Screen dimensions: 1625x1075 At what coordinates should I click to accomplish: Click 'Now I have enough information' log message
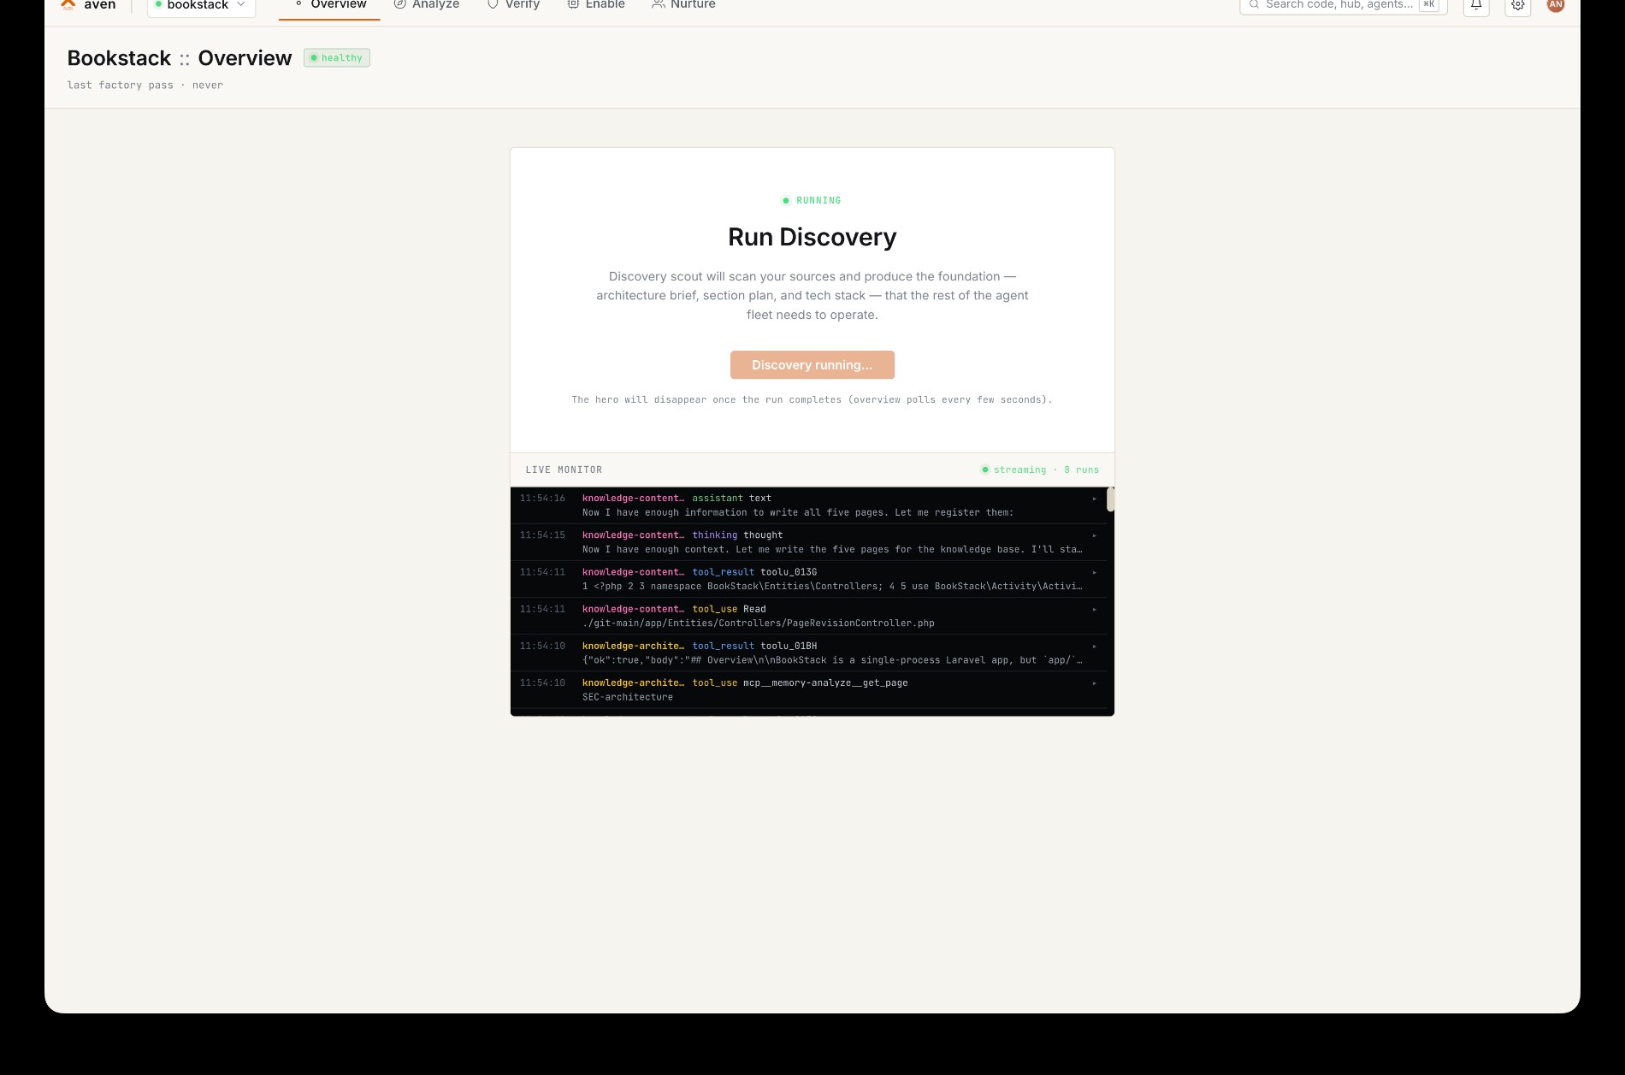click(x=798, y=513)
